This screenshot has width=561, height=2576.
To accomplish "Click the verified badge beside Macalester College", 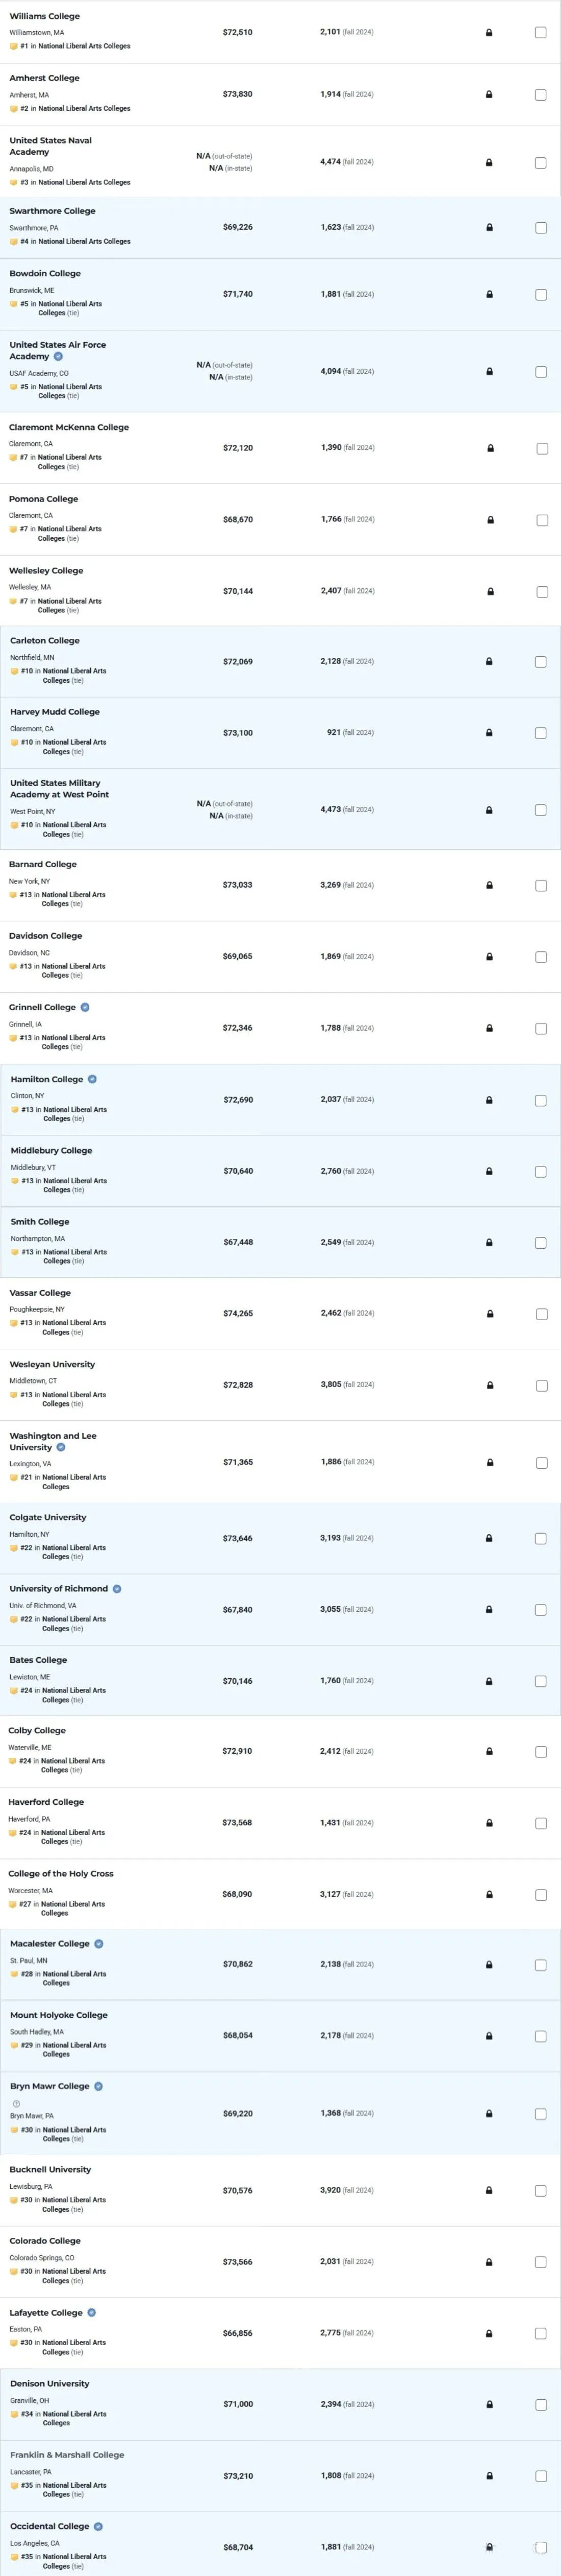I will pos(99,1943).
